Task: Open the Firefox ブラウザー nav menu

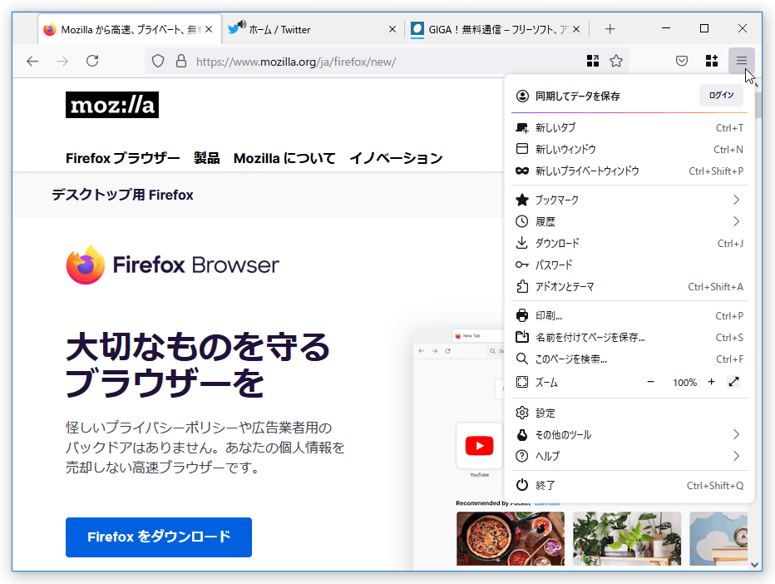Action: 122,158
